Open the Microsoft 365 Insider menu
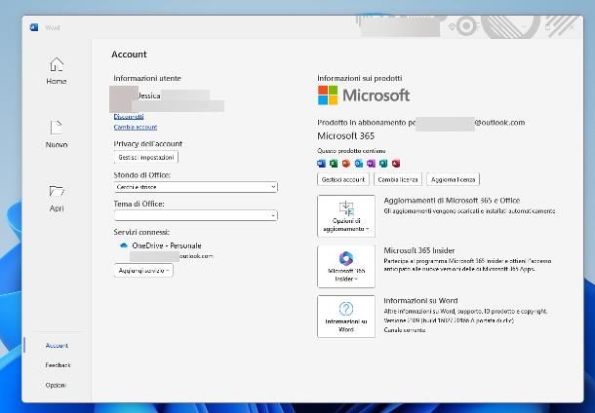Viewport: 595px width, 413px height. click(x=346, y=266)
